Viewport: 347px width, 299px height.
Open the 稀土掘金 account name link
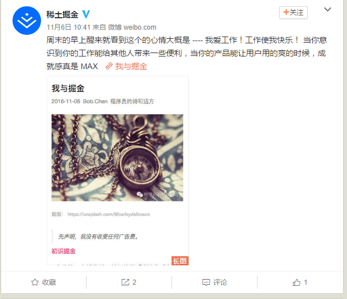62,15
